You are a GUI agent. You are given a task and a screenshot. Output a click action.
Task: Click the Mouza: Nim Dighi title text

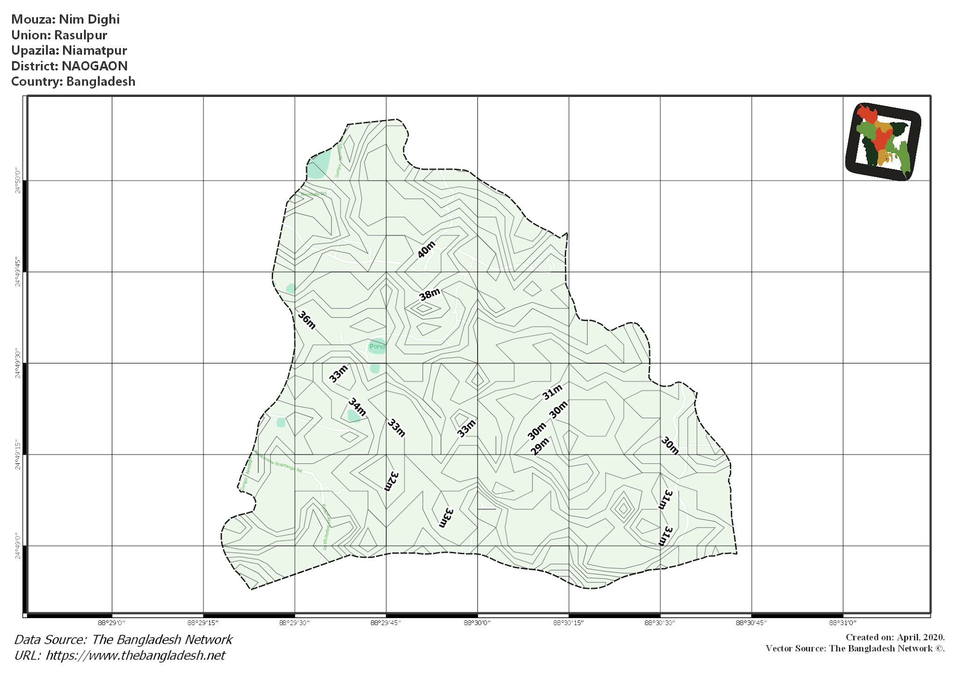click(x=66, y=20)
